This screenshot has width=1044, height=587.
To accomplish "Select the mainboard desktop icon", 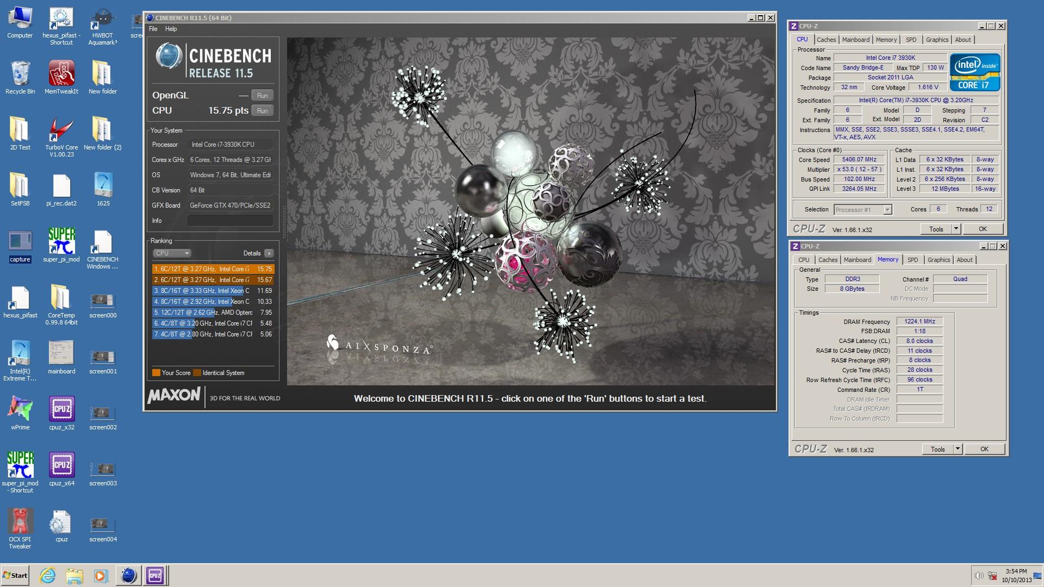I will click(61, 358).
